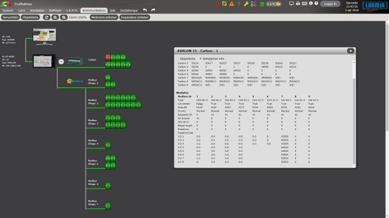The width and height of the screenshot is (389, 218).
Task: Collapse the AVALON unit with minus button
Action: tap(61, 61)
